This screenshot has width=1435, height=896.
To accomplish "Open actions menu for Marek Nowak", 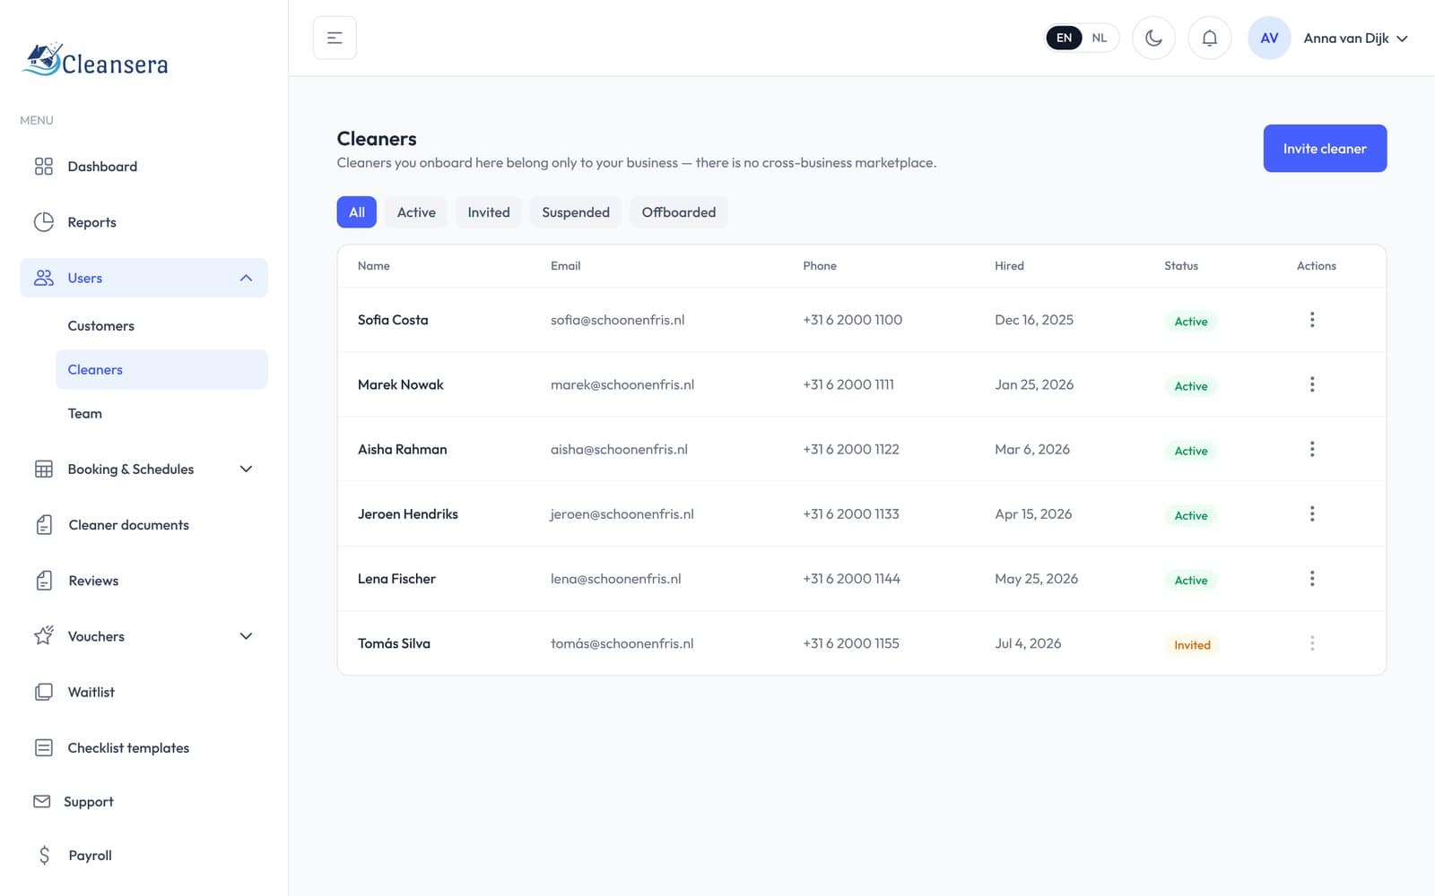I will coord(1312,384).
